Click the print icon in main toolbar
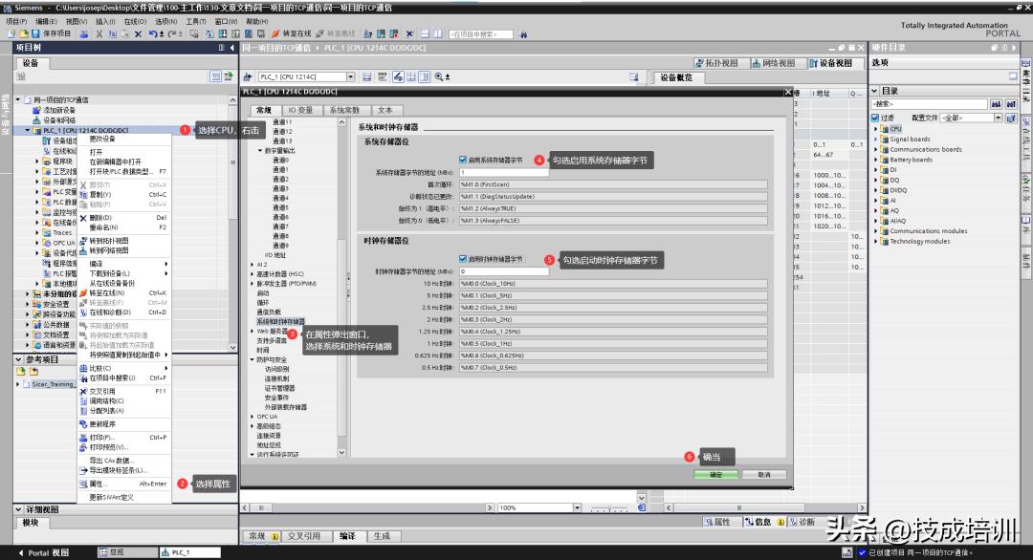 83,33
